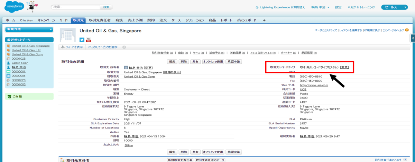The image size is (415, 162).
Task: Click the account building image thumbnail
Action: click(x=68, y=36)
